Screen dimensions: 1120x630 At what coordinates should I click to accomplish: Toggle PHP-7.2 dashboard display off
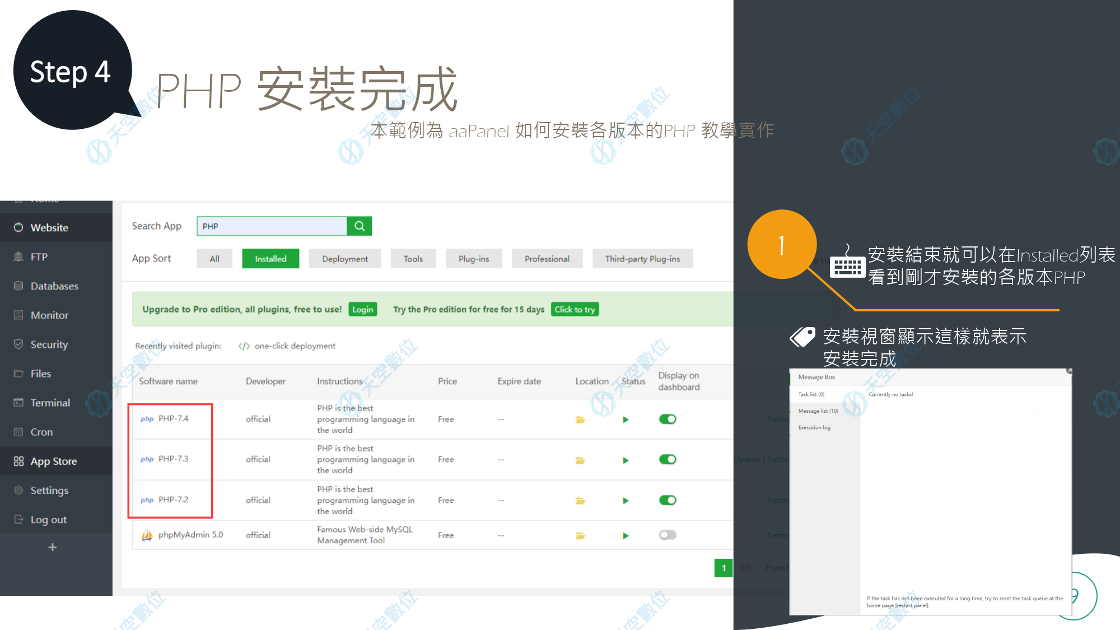click(667, 500)
